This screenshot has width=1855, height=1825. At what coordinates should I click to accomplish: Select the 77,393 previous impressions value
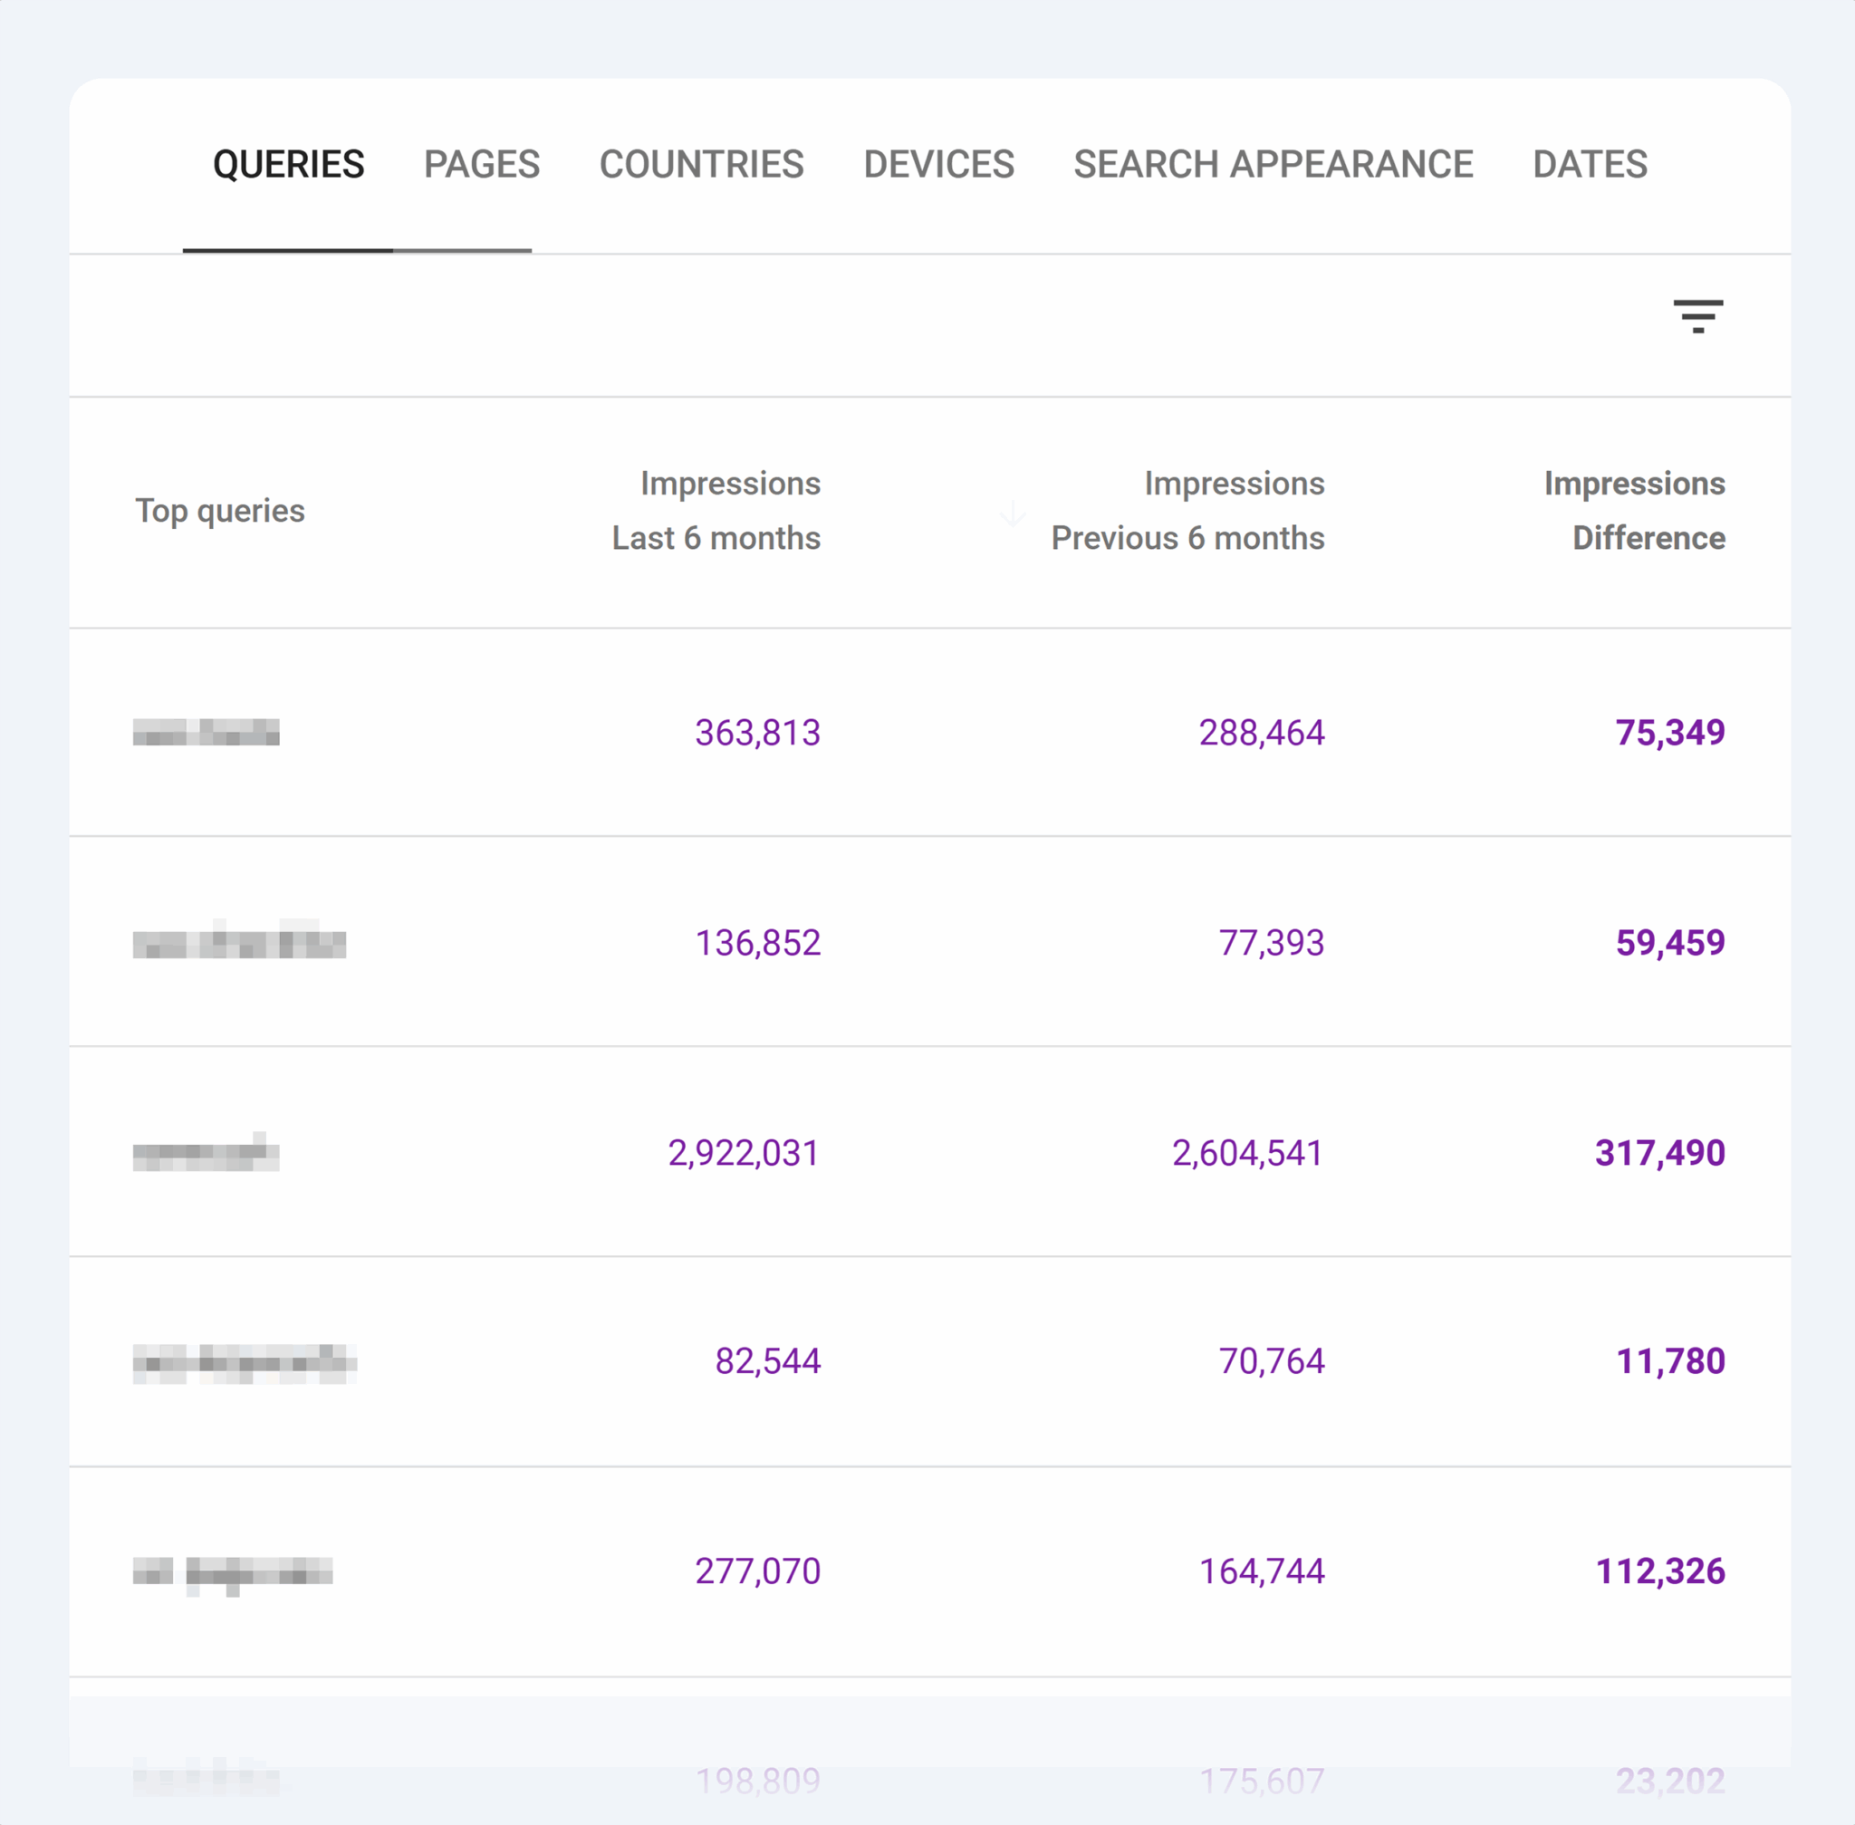click(x=1271, y=942)
